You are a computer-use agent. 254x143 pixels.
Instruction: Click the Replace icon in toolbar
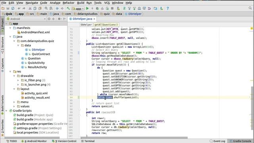click(x=51, y=8)
